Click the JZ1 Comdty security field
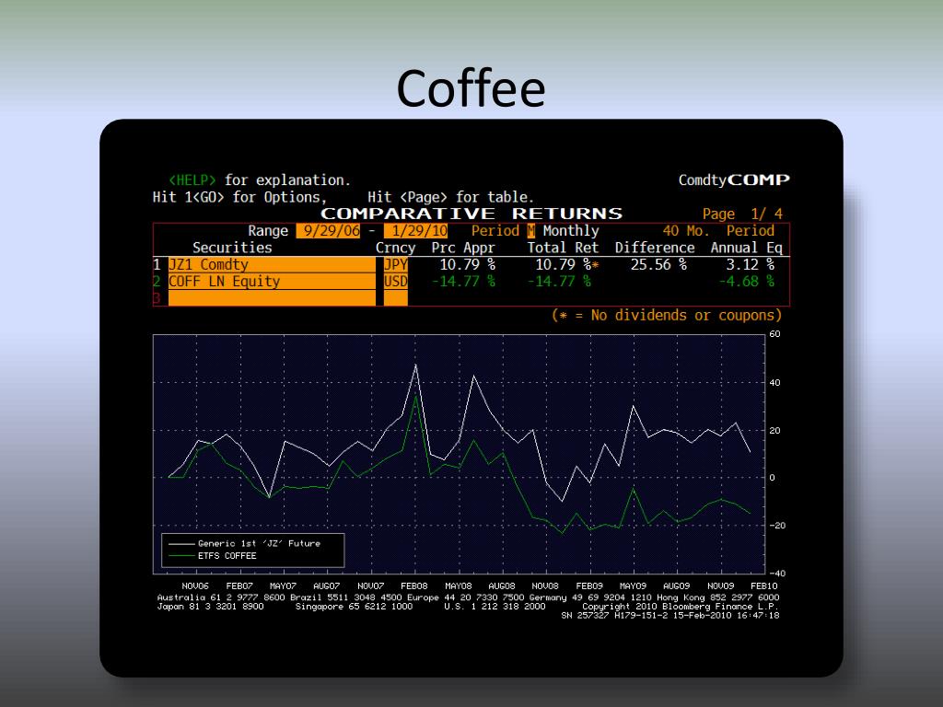The width and height of the screenshot is (943, 707). (x=272, y=264)
